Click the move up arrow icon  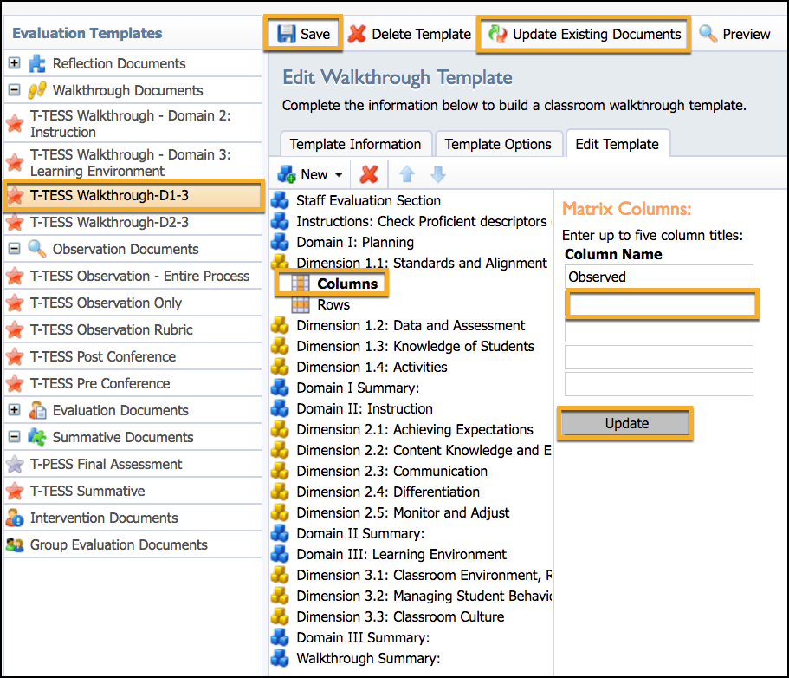pyautogui.click(x=406, y=174)
